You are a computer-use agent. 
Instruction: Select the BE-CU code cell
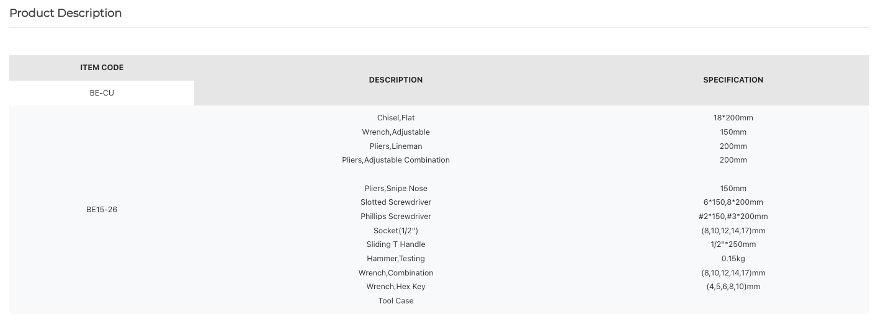tap(102, 93)
